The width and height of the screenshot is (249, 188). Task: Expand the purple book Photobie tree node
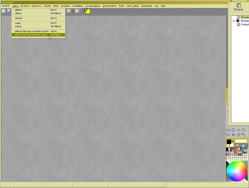pyautogui.click(x=234, y=21)
